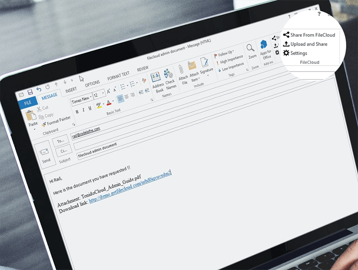The image size is (358, 270).
Task: Open the Clipboard group dialog launcher
Action: click(x=73, y=125)
